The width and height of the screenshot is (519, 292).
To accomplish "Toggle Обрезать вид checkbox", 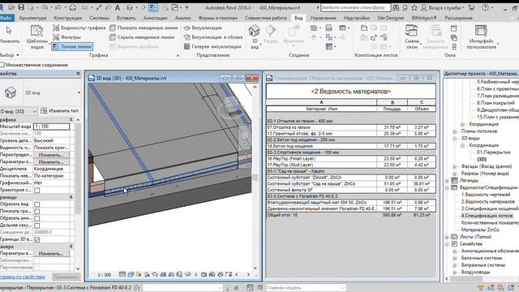I will tap(37, 204).
